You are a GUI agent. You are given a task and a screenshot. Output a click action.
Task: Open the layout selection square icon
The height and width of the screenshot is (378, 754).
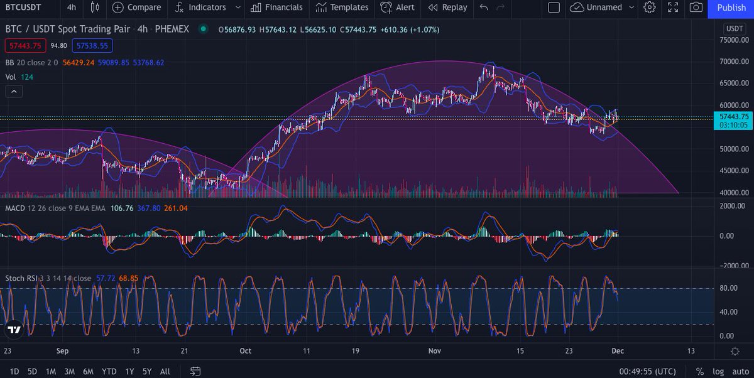click(554, 8)
